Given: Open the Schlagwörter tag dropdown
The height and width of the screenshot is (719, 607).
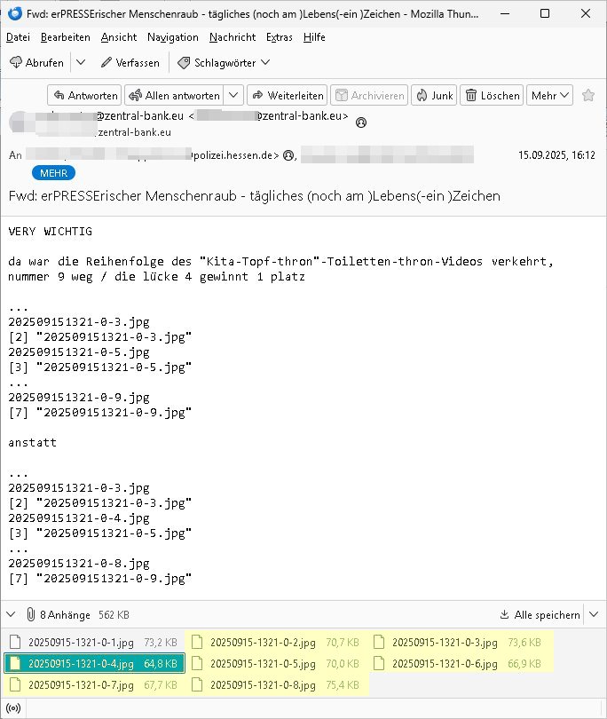Looking at the screenshot, I should (x=224, y=62).
